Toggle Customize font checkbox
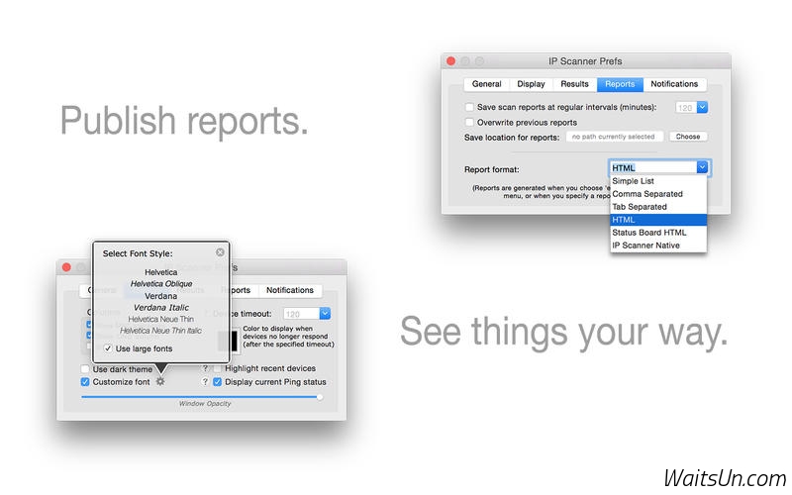The width and height of the screenshot is (792, 495). 85,382
